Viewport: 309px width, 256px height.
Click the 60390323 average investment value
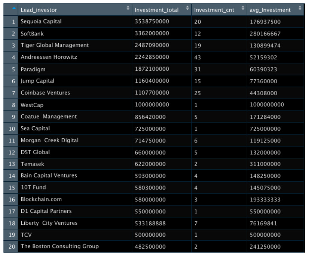tap(263, 70)
